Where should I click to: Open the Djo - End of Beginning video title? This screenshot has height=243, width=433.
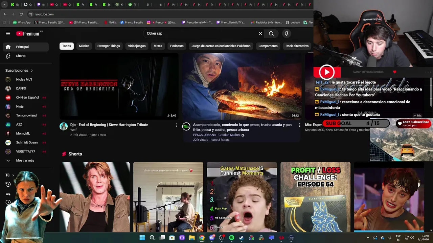tap(109, 125)
